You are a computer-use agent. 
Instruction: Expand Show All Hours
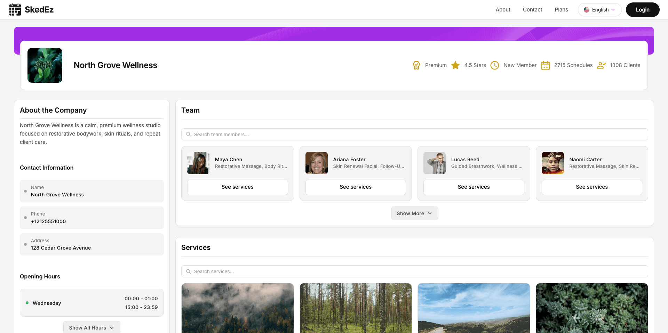[92, 327]
